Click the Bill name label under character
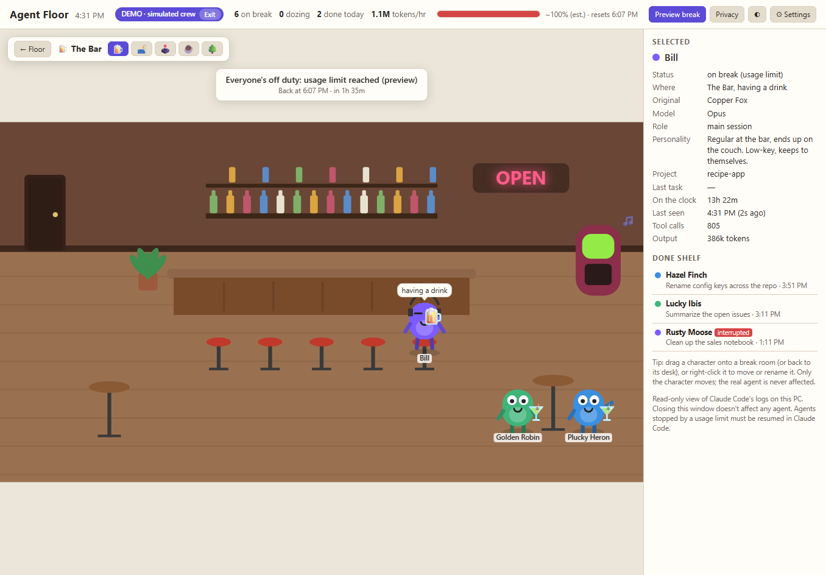This screenshot has width=826, height=575. (425, 358)
